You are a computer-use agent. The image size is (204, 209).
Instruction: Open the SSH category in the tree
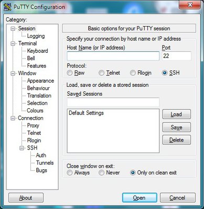click(32, 148)
